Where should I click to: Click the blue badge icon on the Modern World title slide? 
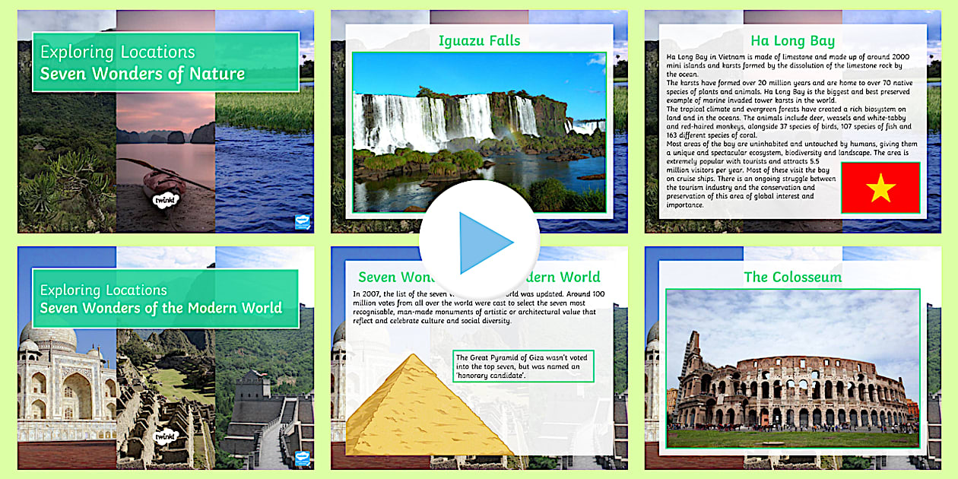pyautogui.click(x=303, y=458)
